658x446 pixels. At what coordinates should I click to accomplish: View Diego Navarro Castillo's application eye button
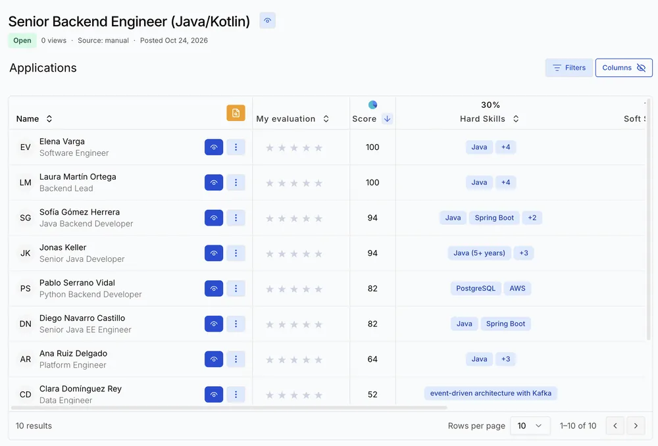(214, 324)
